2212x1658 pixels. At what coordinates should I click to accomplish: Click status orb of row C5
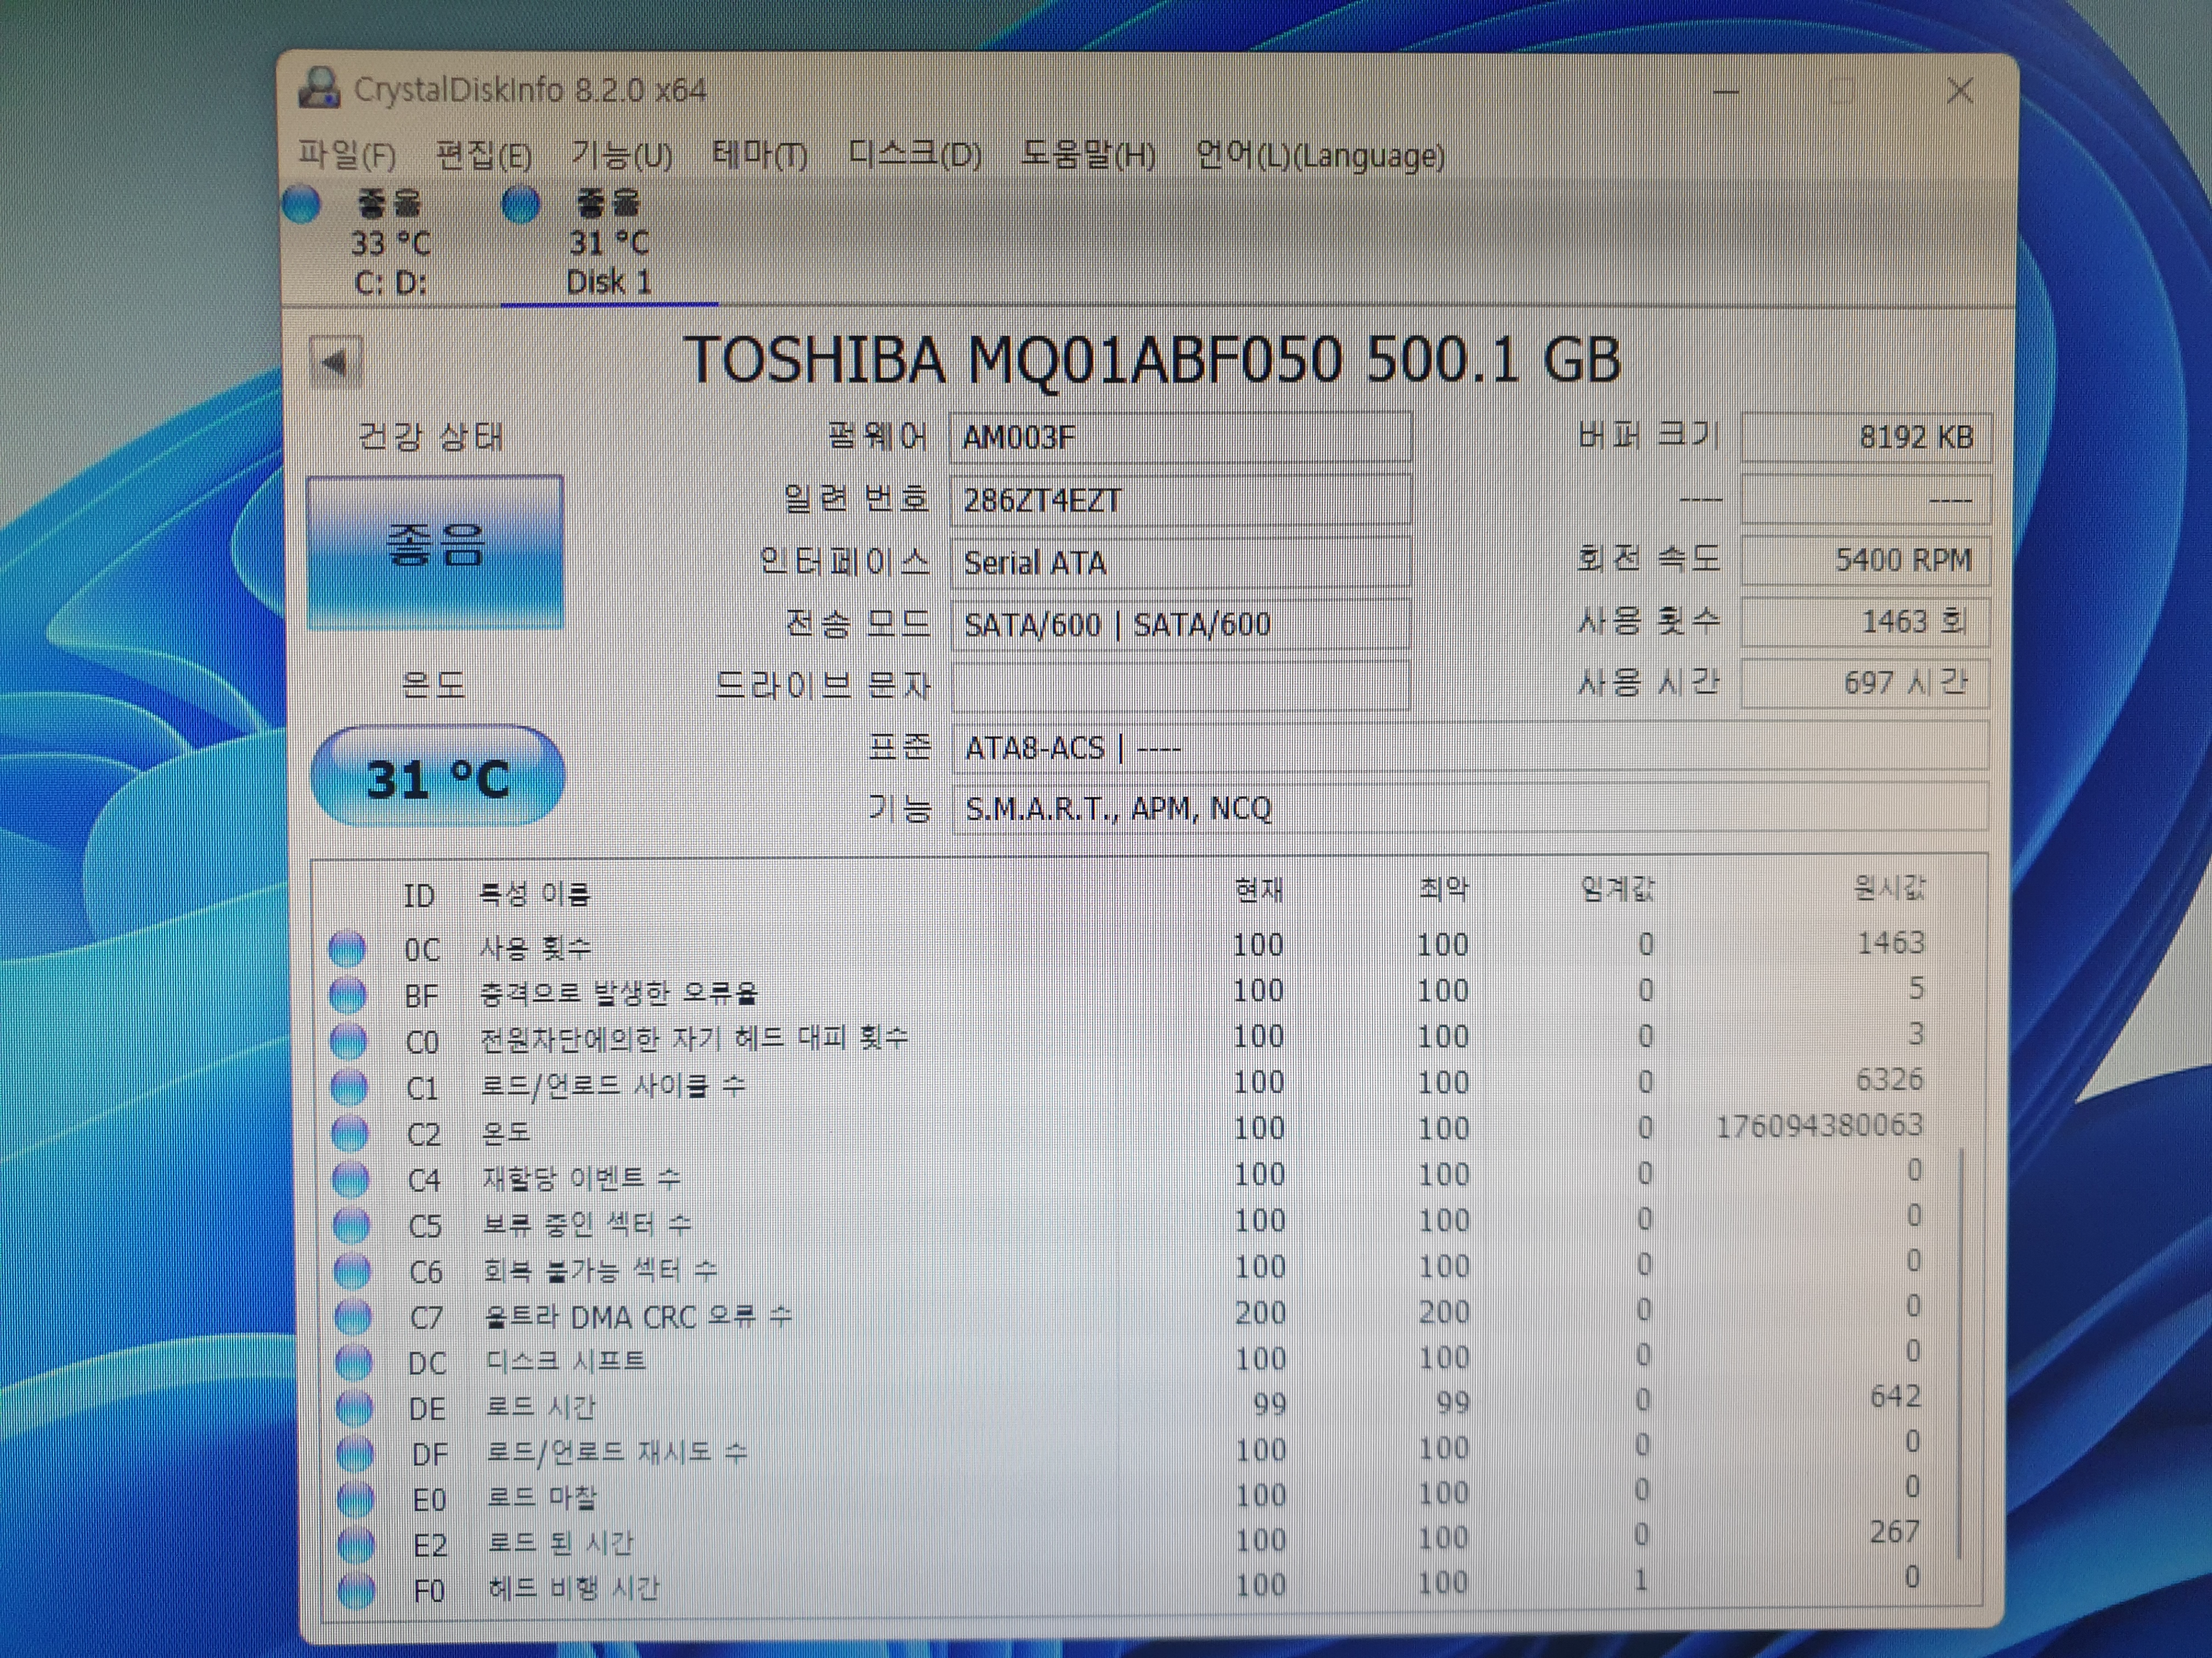pyautogui.click(x=351, y=1225)
